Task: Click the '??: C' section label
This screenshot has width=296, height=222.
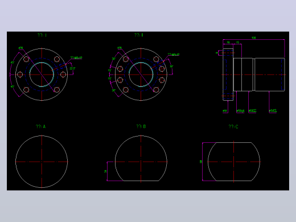Action: [233, 126]
